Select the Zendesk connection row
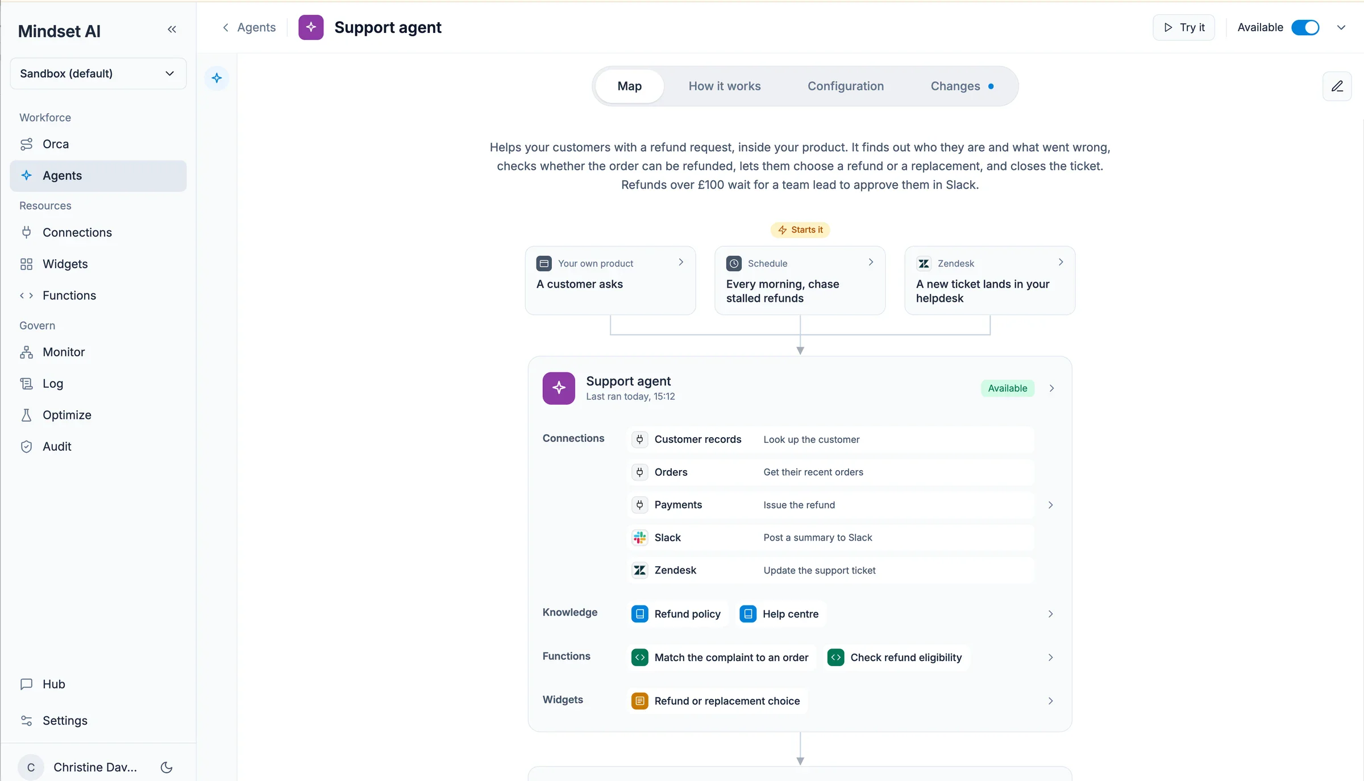The width and height of the screenshot is (1364, 781). [x=831, y=570]
